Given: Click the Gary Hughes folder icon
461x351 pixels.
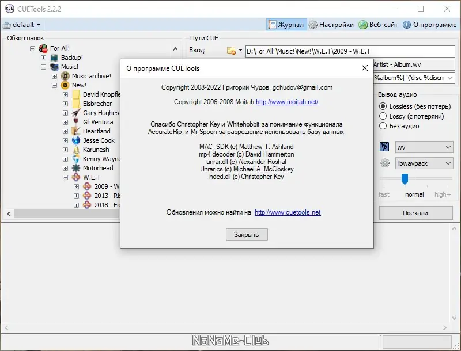Looking at the screenshot, I should pyautogui.click(x=76, y=113).
